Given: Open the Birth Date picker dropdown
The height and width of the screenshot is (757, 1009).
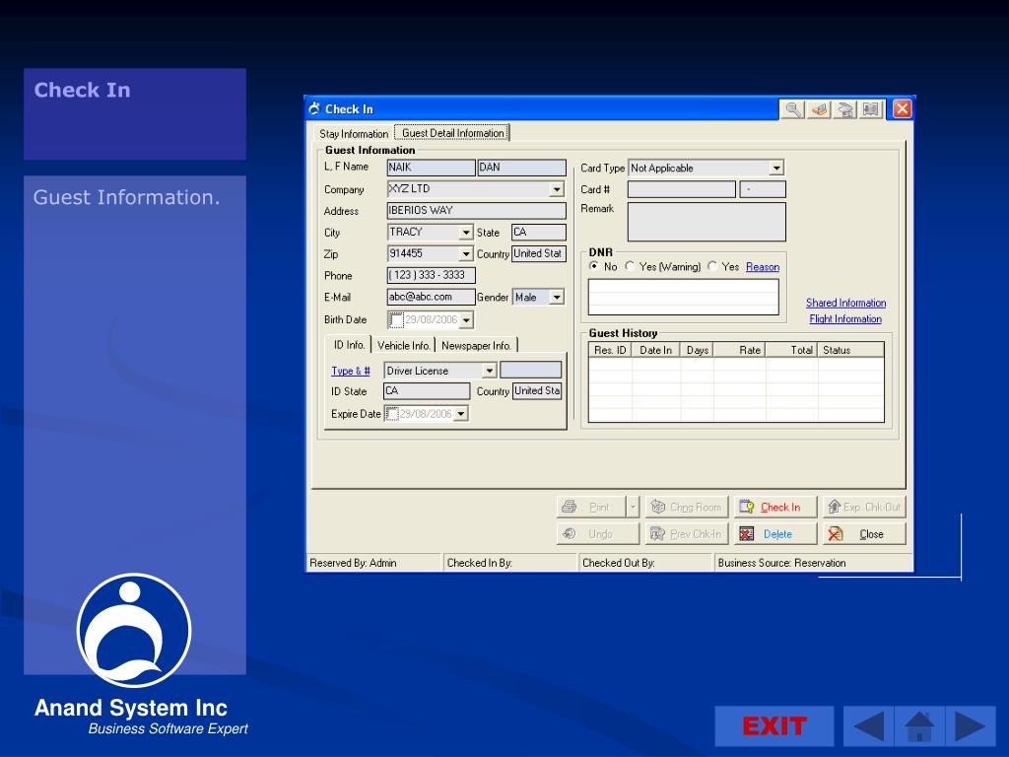Looking at the screenshot, I should 466,320.
